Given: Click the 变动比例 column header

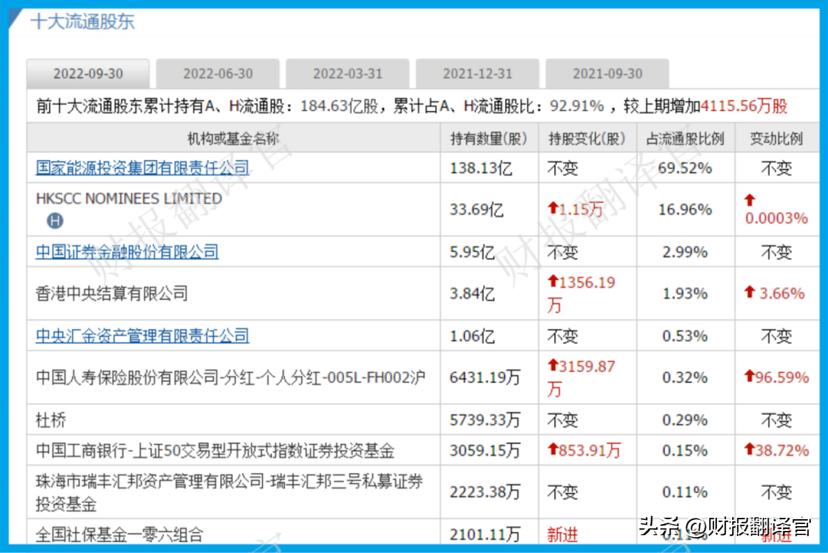Looking at the screenshot, I should [x=777, y=139].
